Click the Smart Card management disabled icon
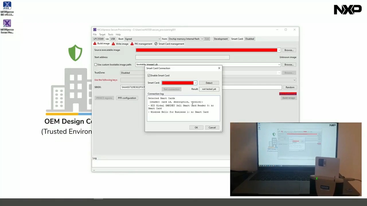The image size is (367, 206). tap(156, 44)
